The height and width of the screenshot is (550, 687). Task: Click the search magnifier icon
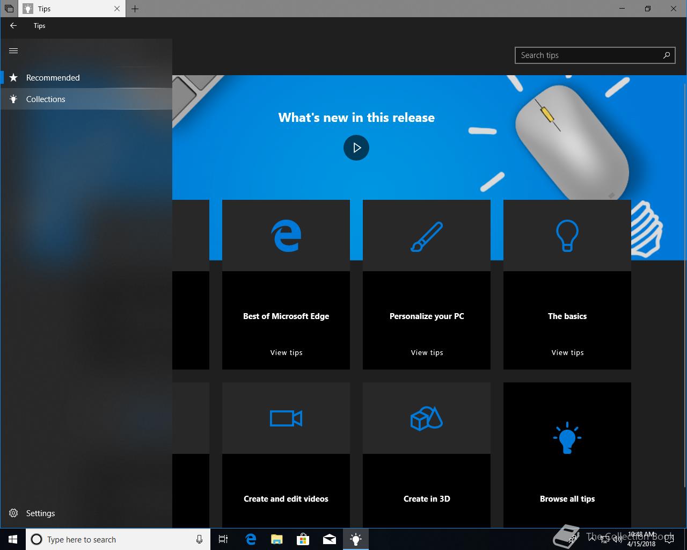coord(667,55)
